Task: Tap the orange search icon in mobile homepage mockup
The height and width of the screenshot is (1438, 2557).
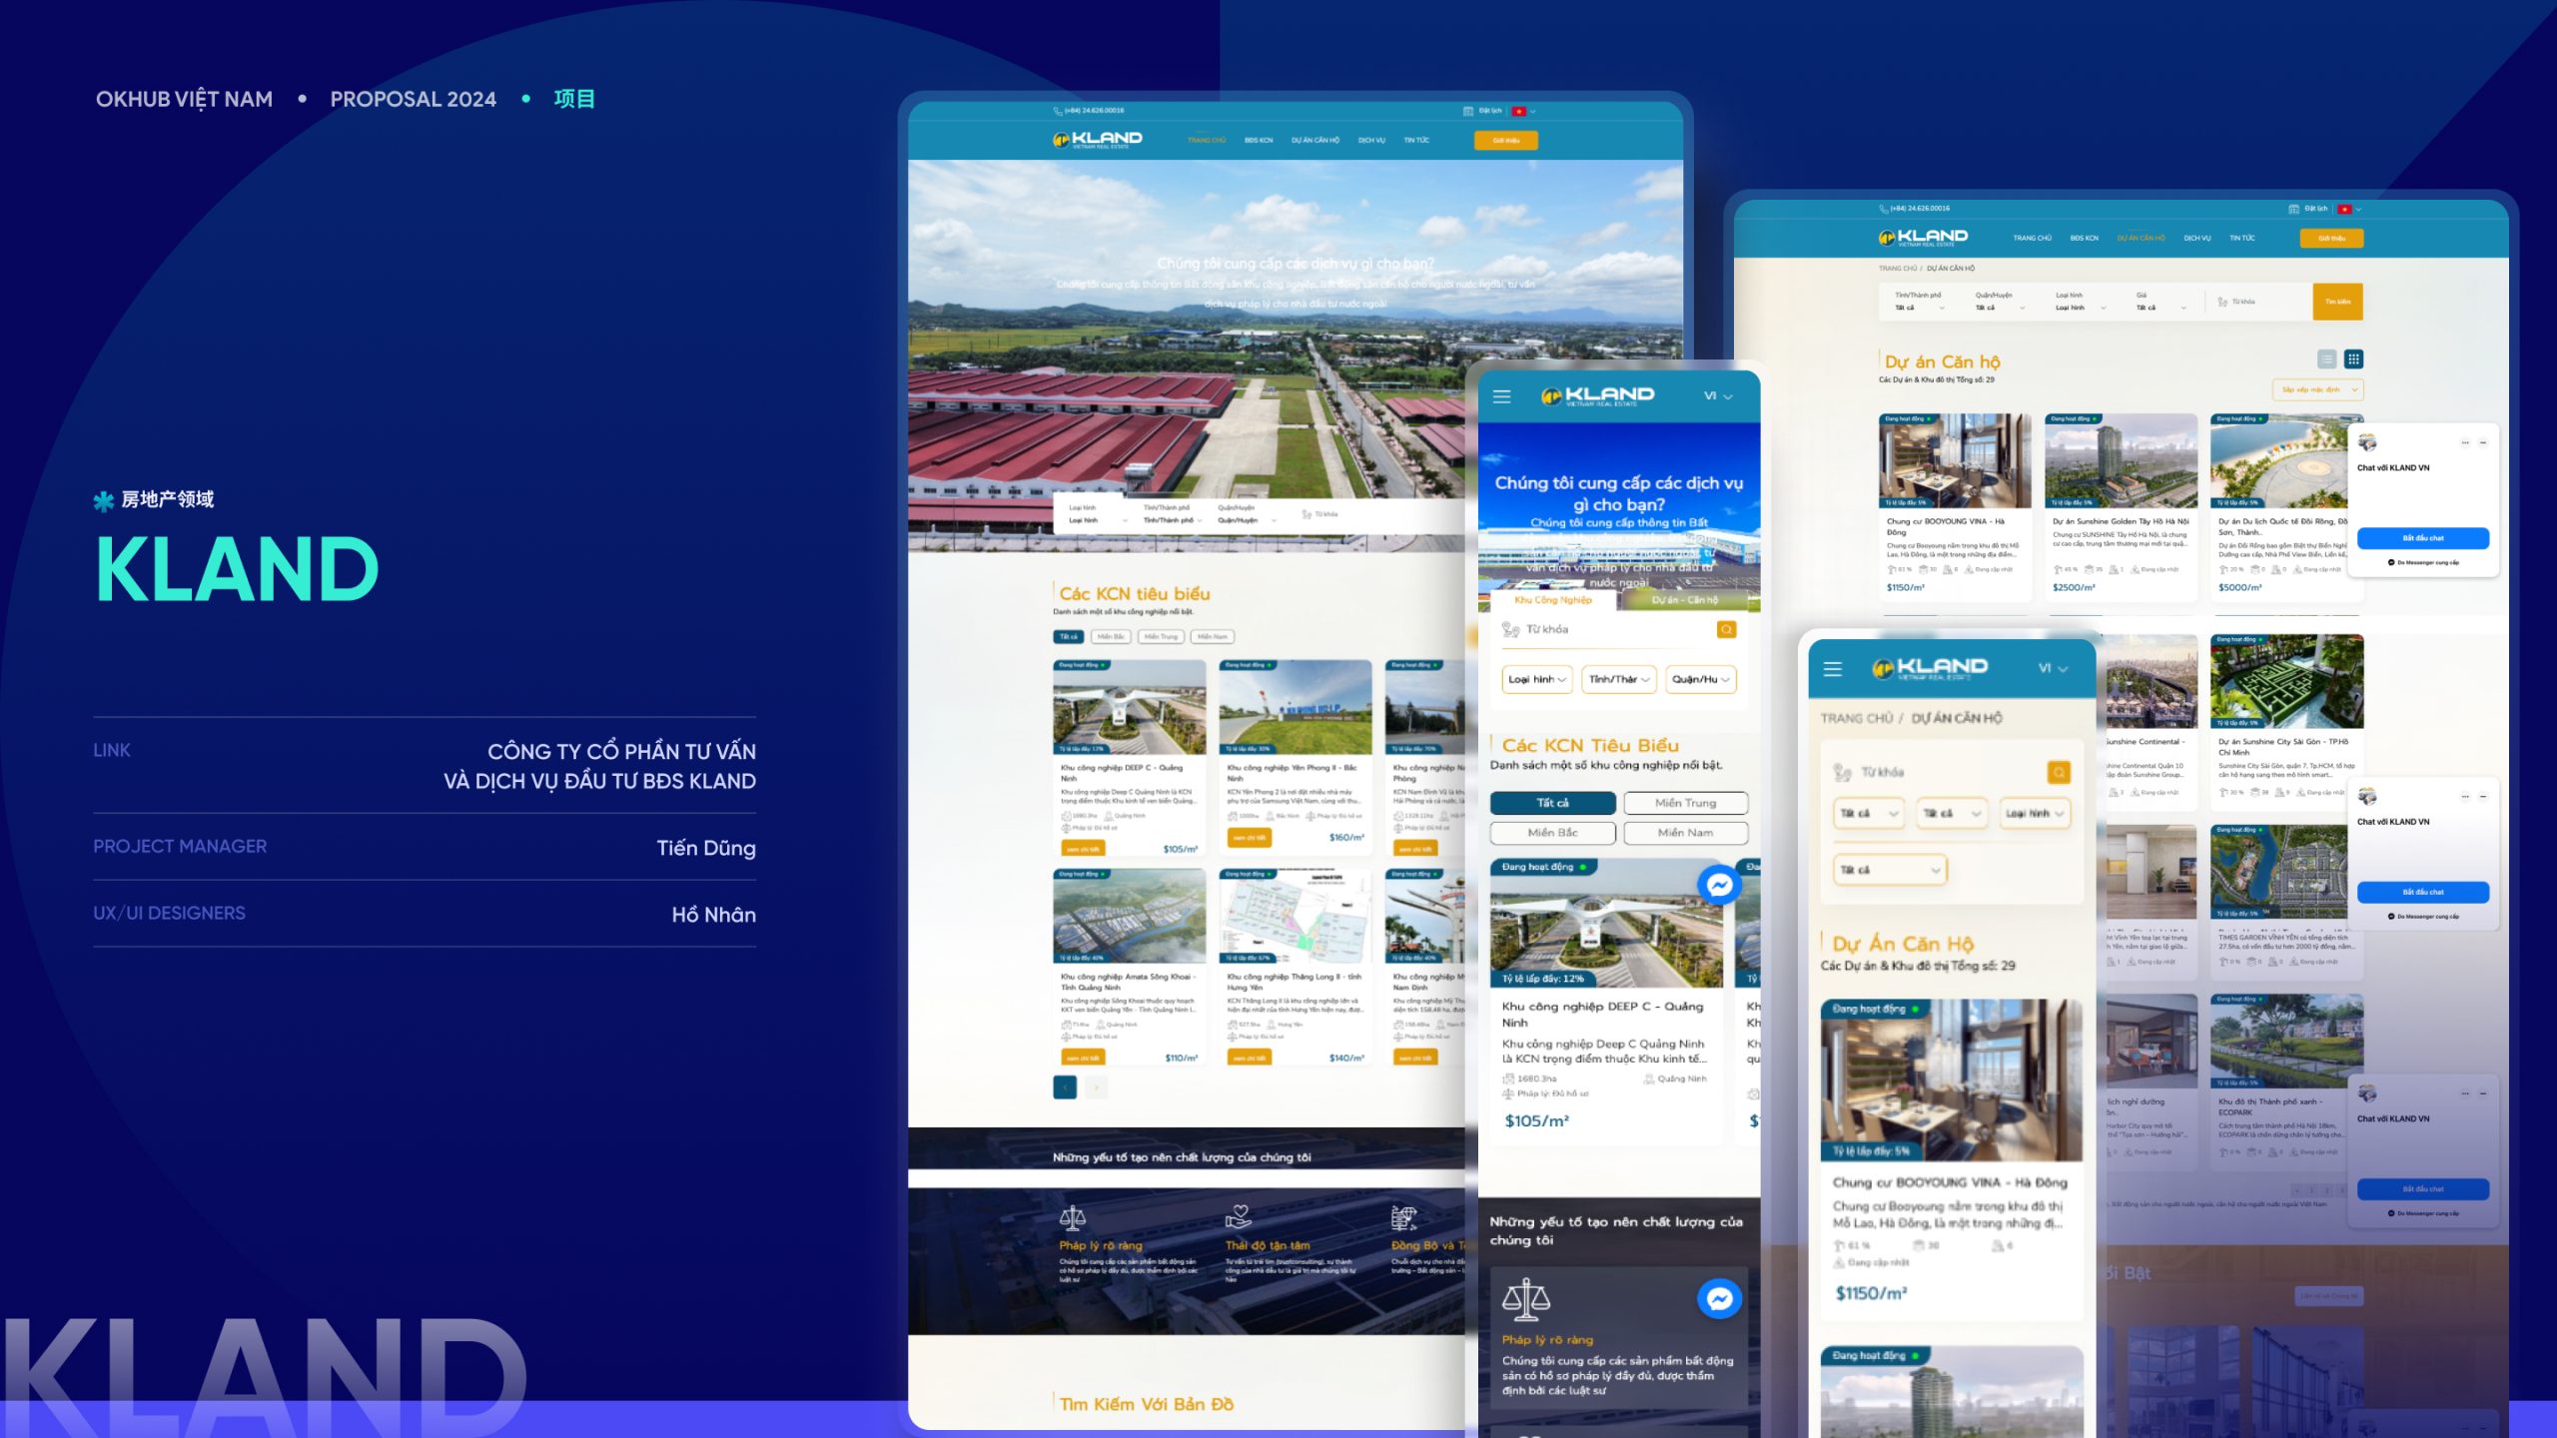Action: (1726, 629)
